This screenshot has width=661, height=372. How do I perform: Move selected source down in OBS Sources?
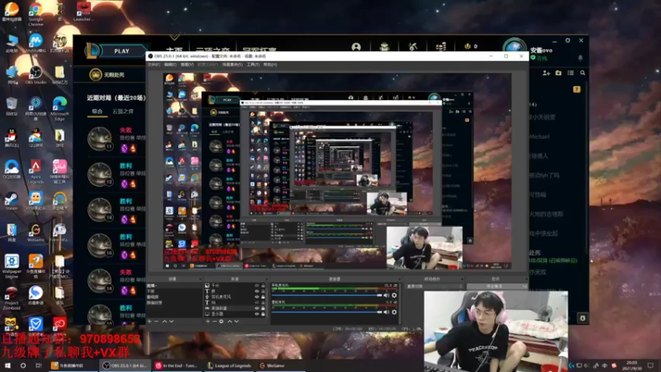[236, 322]
